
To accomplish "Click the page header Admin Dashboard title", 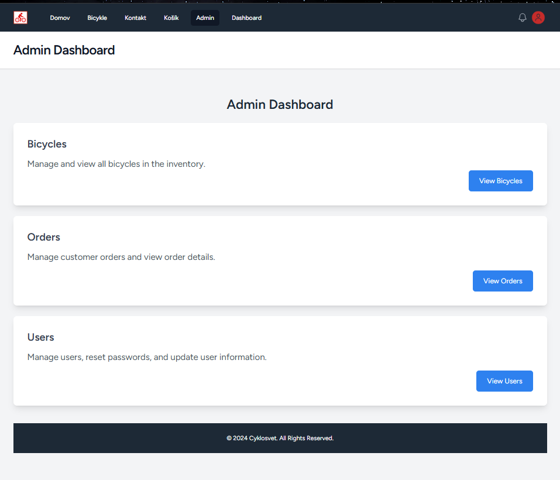I will [x=64, y=50].
